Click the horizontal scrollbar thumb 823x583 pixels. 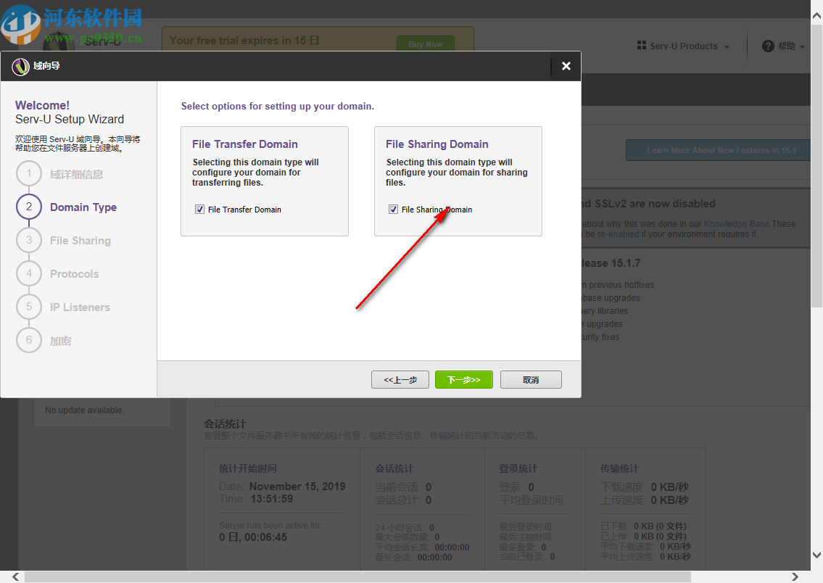(357, 576)
